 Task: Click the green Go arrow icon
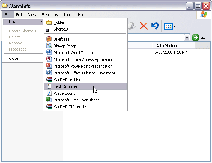[x=196, y=37]
